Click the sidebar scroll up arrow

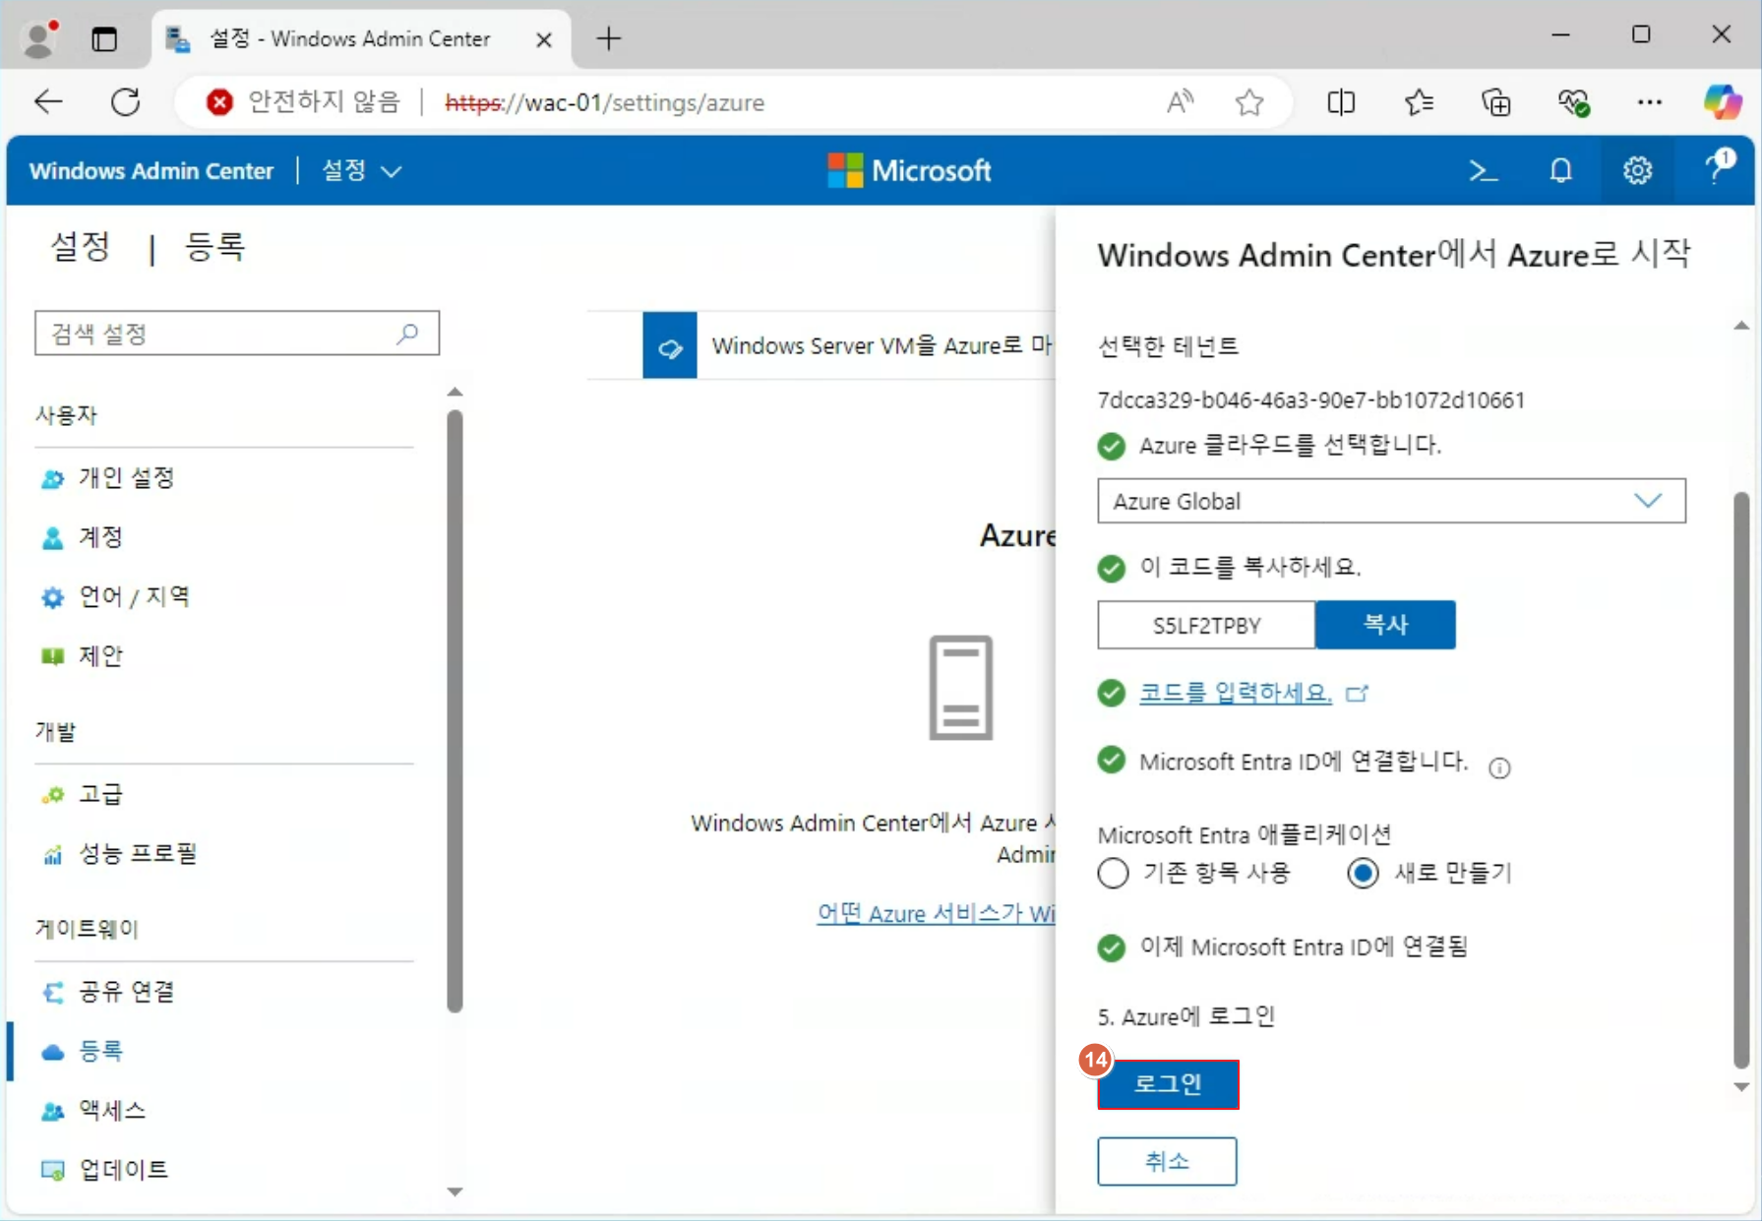pos(455,392)
